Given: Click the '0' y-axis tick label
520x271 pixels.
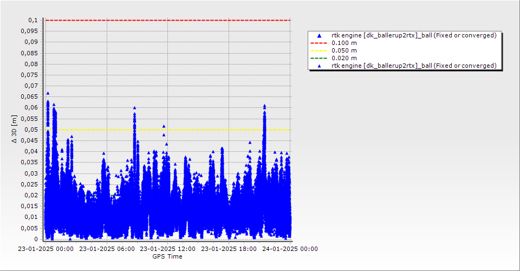Looking at the screenshot, I should coord(36,239).
